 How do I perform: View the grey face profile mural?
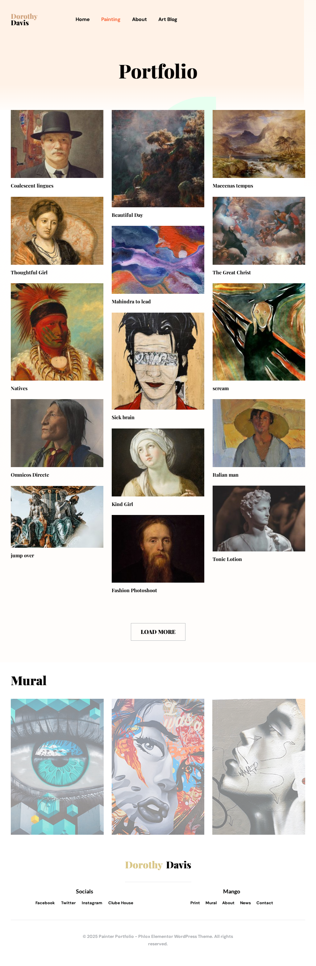click(x=259, y=766)
